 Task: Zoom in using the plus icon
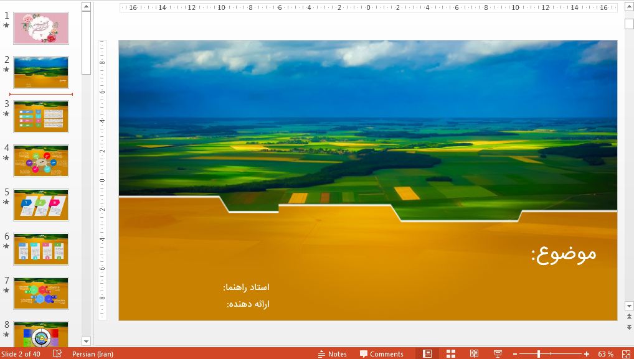point(587,353)
